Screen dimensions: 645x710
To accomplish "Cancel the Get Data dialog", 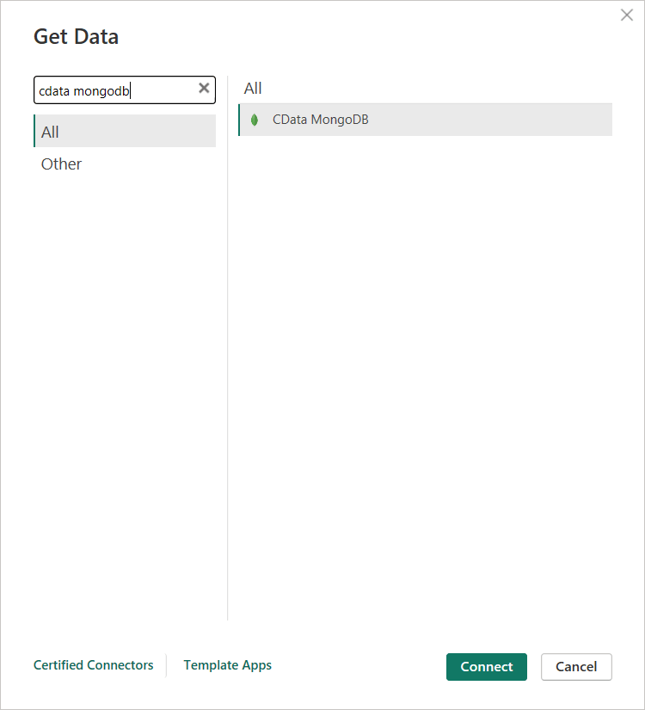I will (x=576, y=666).
